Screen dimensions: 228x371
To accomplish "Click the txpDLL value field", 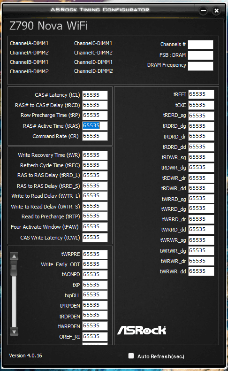I will (95, 295).
